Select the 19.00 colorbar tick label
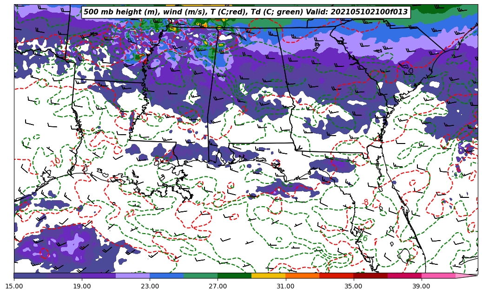 tap(82, 286)
